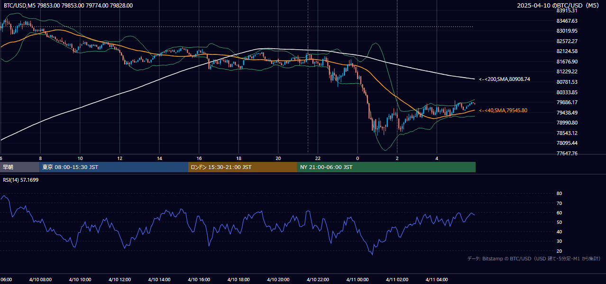The height and width of the screenshot is (284, 606).
Task: Click the price axis value 78543.12
Action: click(567, 133)
